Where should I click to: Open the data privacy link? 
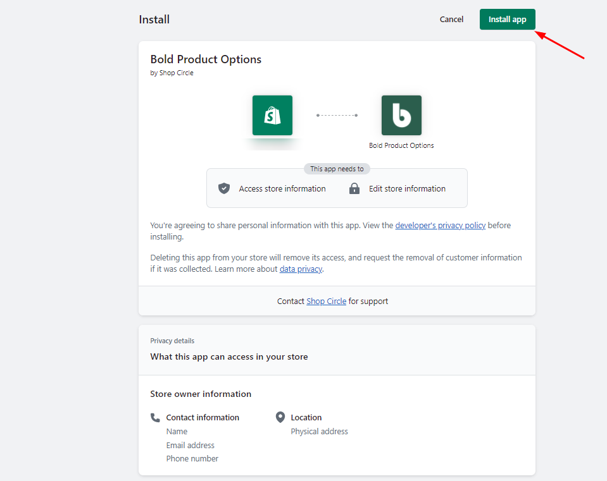301,269
